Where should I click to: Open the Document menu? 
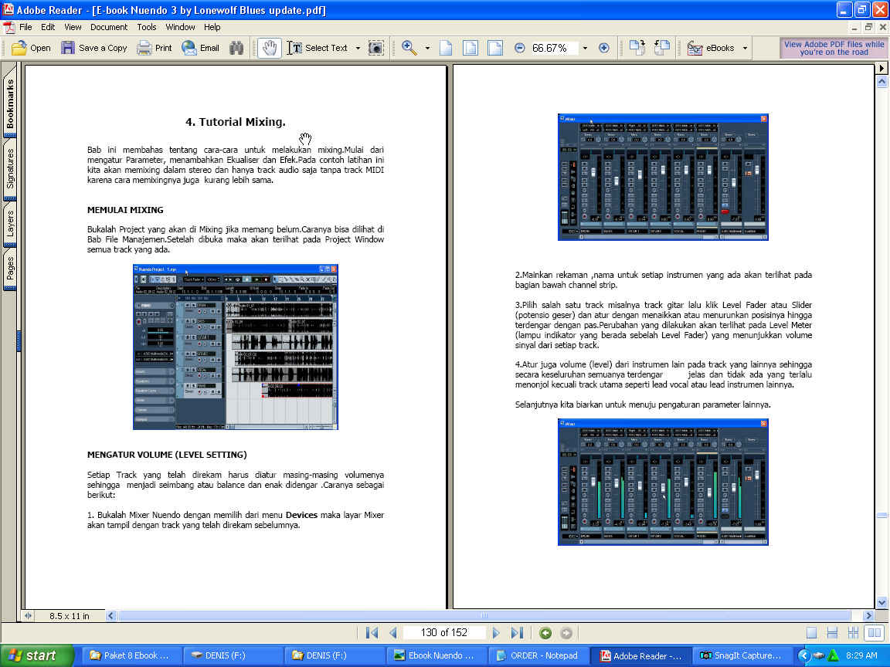pos(109,27)
